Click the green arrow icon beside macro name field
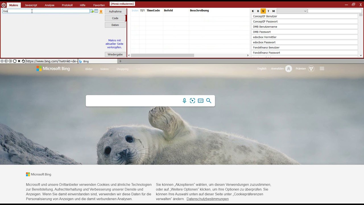 coord(92,11)
